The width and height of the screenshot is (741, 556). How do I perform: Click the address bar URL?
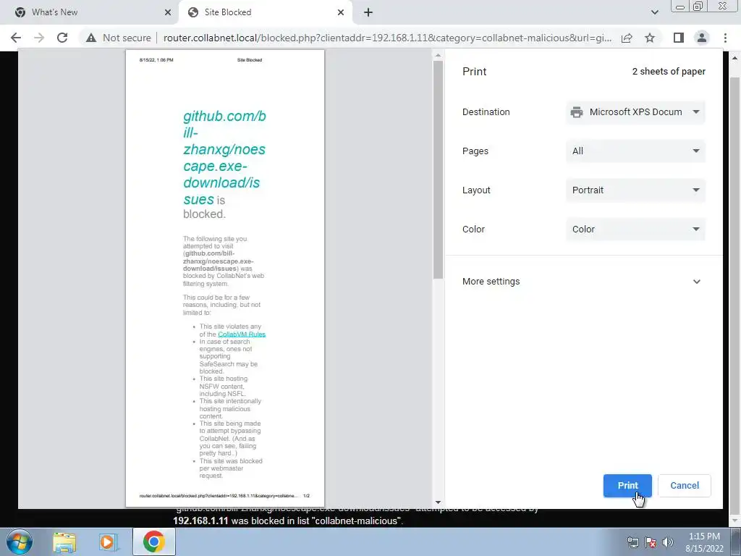(x=388, y=38)
